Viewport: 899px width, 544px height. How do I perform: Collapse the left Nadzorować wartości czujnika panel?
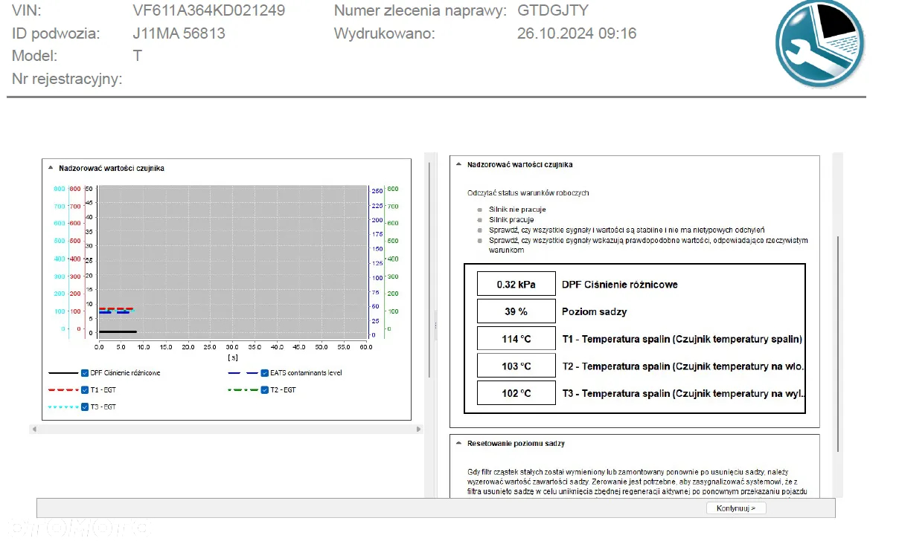(x=51, y=168)
